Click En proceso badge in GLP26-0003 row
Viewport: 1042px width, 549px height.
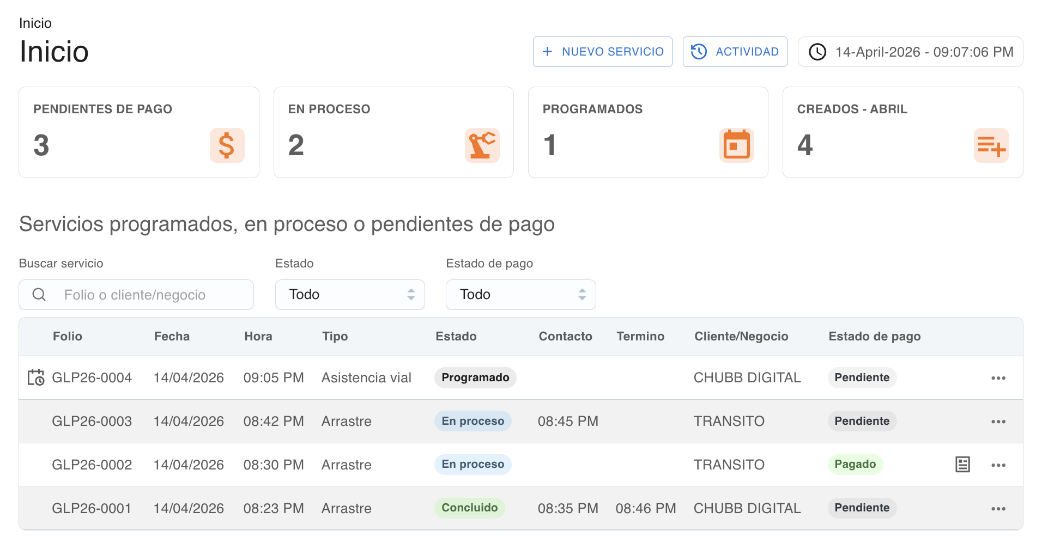[x=472, y=421]
